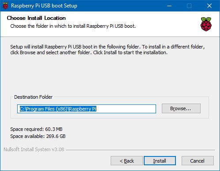Click the empty grey area above Destination Folder
The height and width of the screenshot is (171, 220).
point(110,75)
